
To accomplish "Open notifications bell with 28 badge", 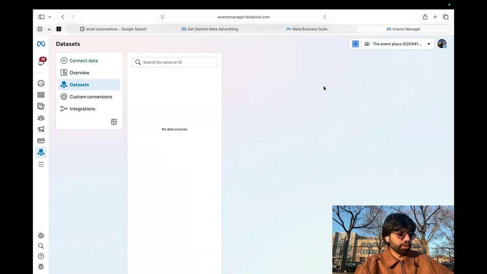I will click(x=41, y=62).
